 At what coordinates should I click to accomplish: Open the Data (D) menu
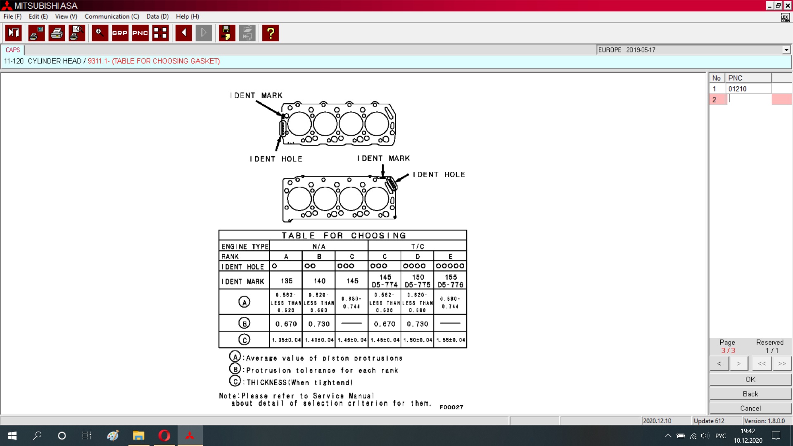point(157,17)
